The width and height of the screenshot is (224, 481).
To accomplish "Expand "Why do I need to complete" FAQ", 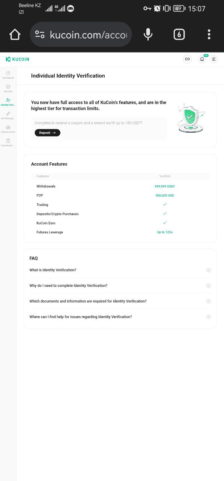I will (120, 286).
